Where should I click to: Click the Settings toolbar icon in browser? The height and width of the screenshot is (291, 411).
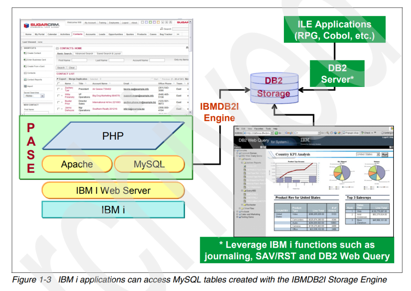(382, 133)
